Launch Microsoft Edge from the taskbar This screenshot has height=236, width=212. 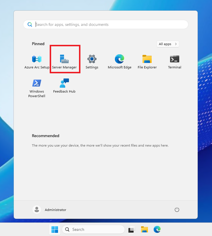[x=157, y=229]
